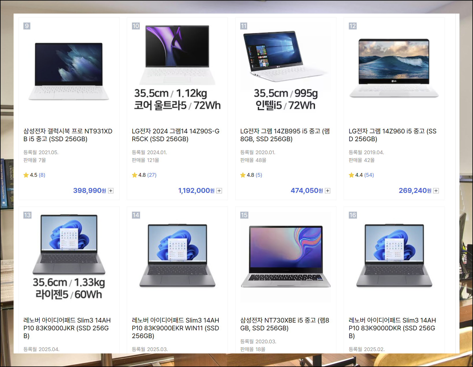Open the Samsung NT730XBE product image
The width and height of the screenshot is (473, 367).
tap(286, 257)
